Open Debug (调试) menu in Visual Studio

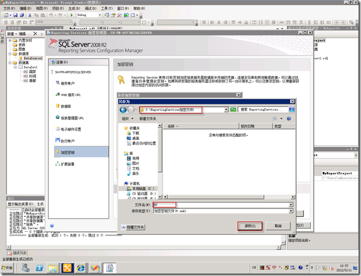click(90, 8)
